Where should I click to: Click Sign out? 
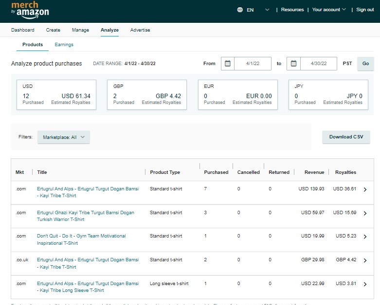coord(365,10)
